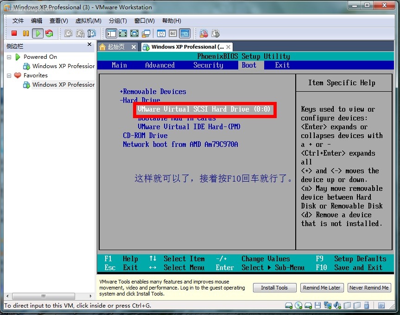Click the CD-ROM device status icon
This screenshot has height=315, width=400.
tap(298, 305)
